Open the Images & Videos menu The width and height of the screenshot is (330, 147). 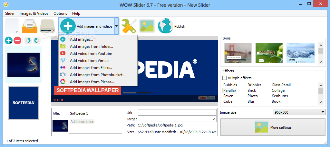pyautogui.click(x=34, y=13)
